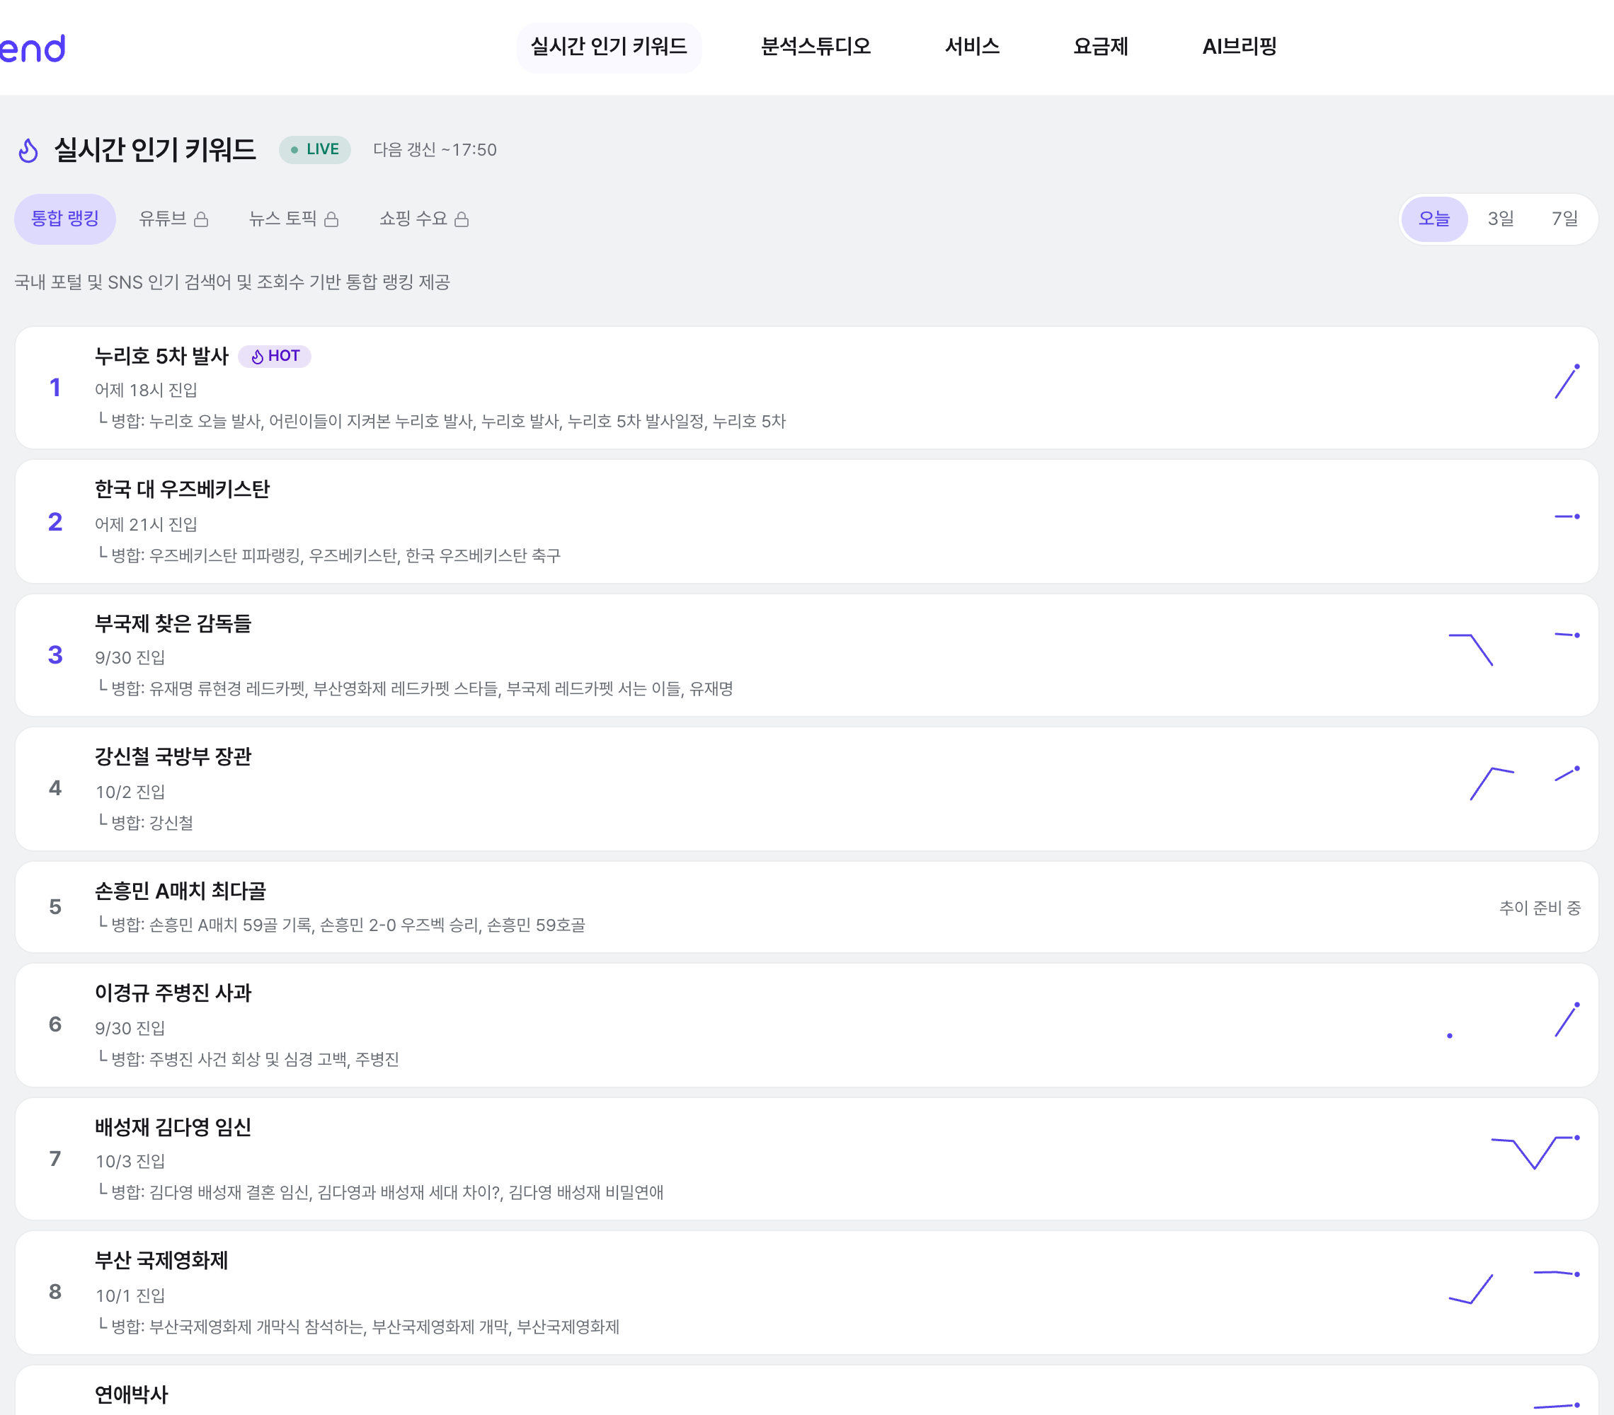
Task: Click the 추이 준비 중 label
Action: [1540, 908]
